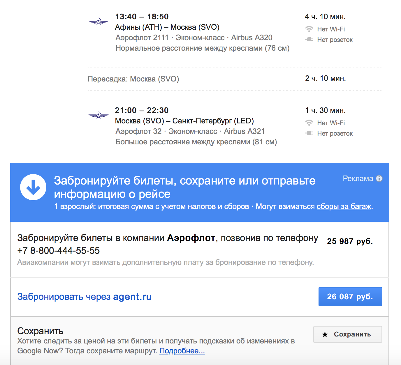401x365 pixels.
Task: Click the Wi-Fi icon for flight 2111
Action: [x=309, y=29]
